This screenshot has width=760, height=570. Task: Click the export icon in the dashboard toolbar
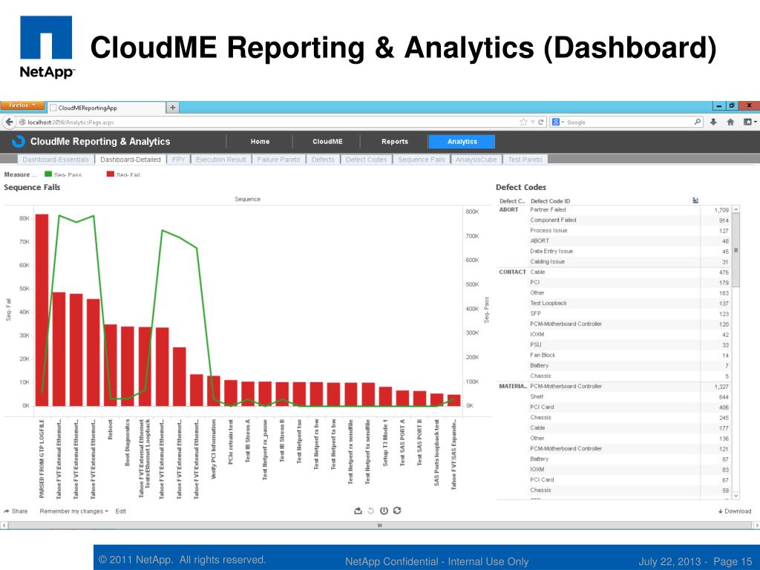point(358,511)
